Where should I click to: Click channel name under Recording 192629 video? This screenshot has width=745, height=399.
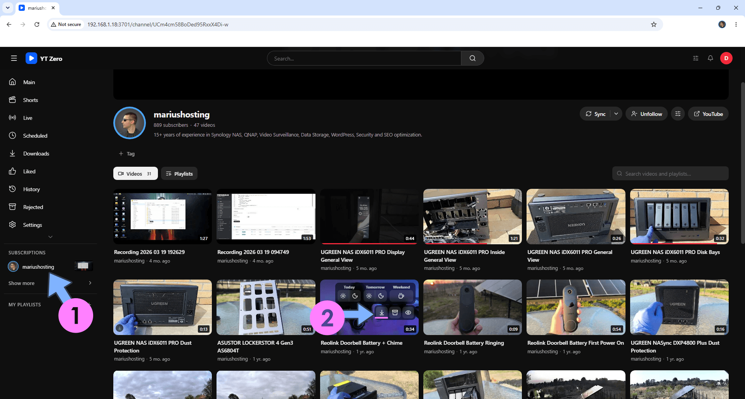129,261
